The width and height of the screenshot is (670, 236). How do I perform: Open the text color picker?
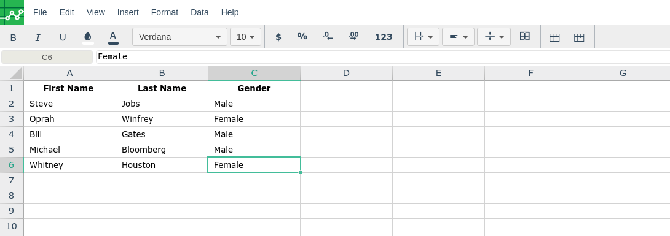tap(113, 37)
